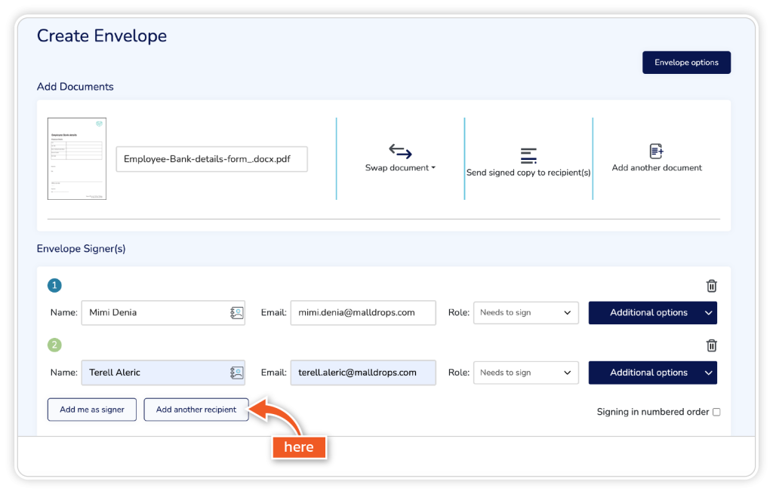
Task: Click the Add another document icon
Action: point(657,151)
